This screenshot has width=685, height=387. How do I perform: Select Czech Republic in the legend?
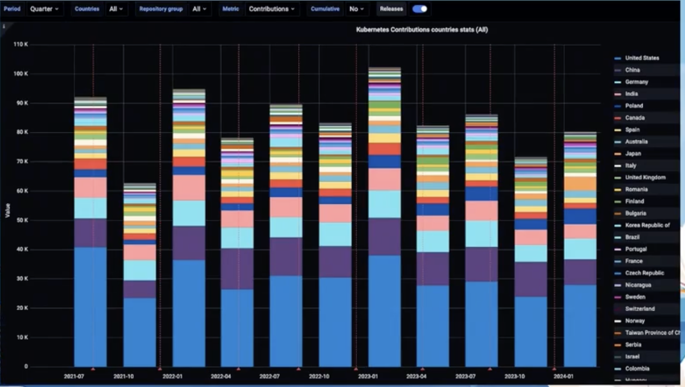coord(644,273)
